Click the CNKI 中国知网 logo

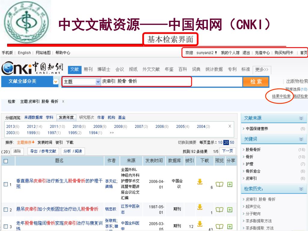(32, 68)
